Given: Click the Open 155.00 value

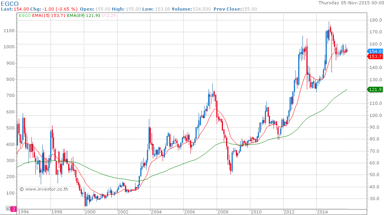Looking at the screenshot, I should click(x=103, y=9).
